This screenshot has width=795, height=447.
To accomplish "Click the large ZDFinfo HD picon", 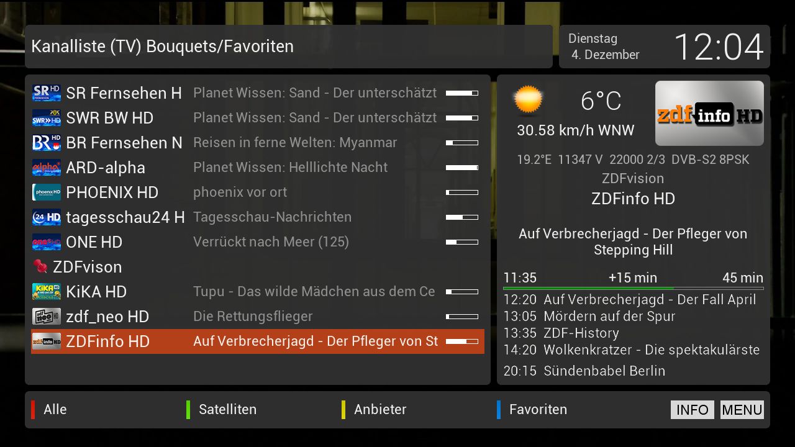I will (x=709, y=113).
